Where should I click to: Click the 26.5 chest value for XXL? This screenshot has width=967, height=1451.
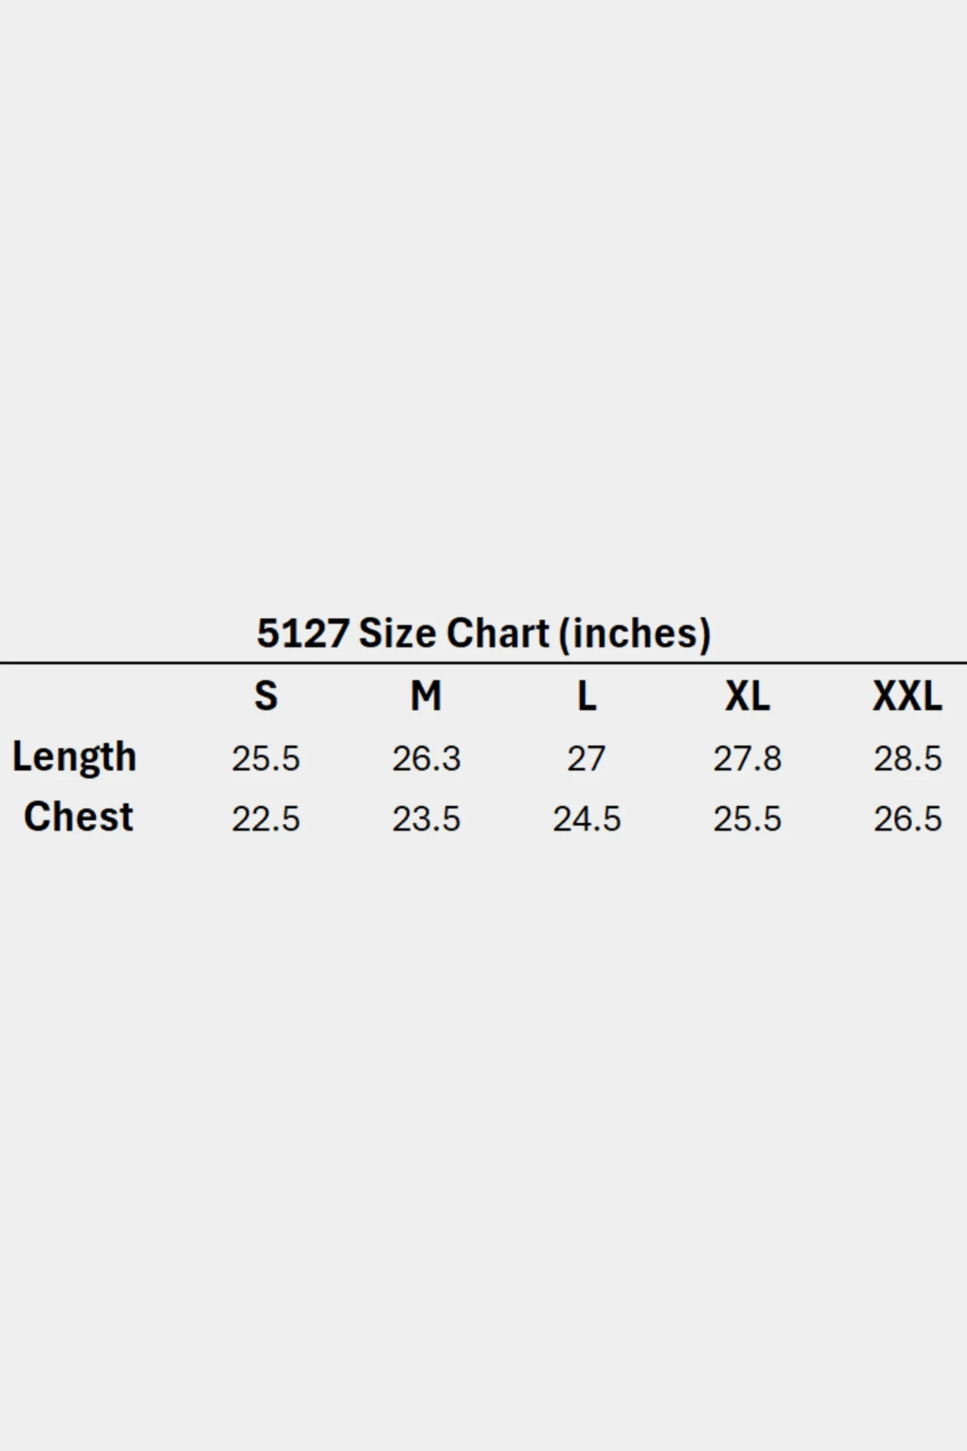pyautogui.click(x=908, y=818)
